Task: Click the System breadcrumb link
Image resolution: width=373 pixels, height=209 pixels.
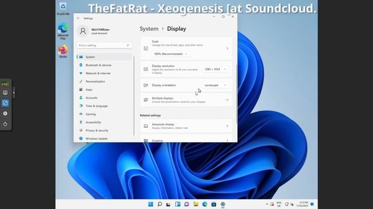Action: (149, 29)
